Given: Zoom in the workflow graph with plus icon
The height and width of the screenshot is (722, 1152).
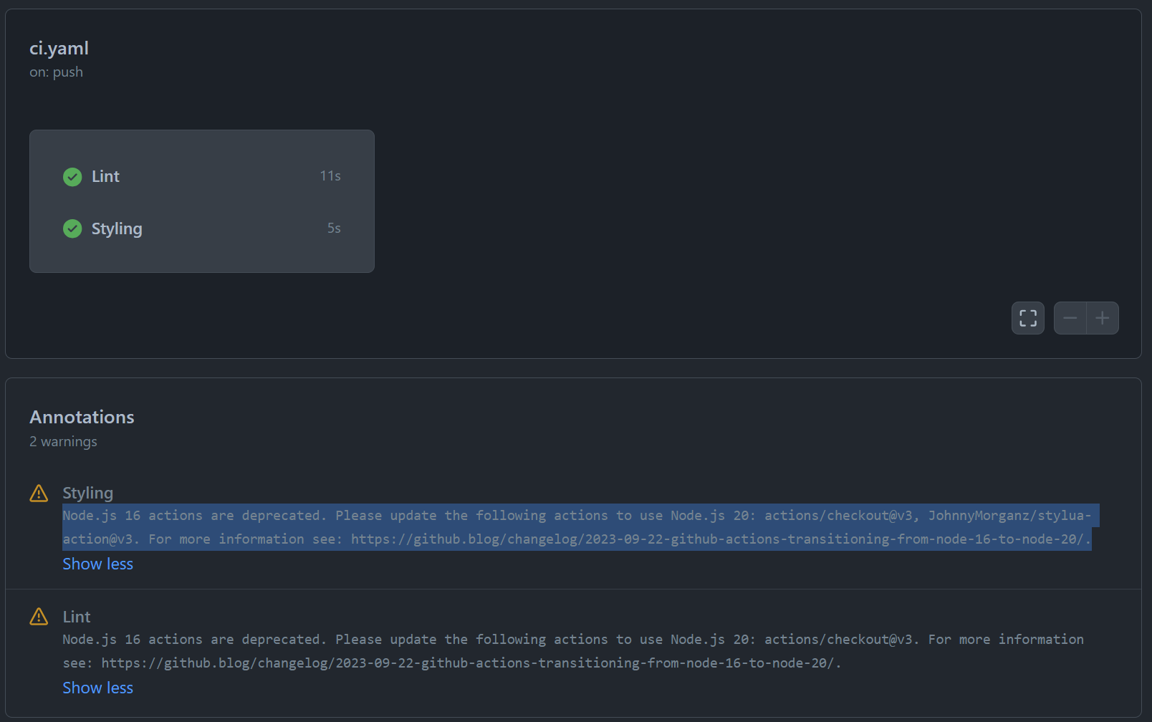Looking at the screenshot, I should 1103,317.
